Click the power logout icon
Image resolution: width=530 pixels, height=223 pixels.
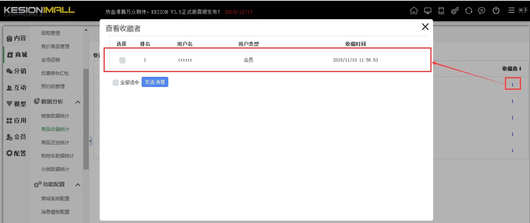click(496, 11)
